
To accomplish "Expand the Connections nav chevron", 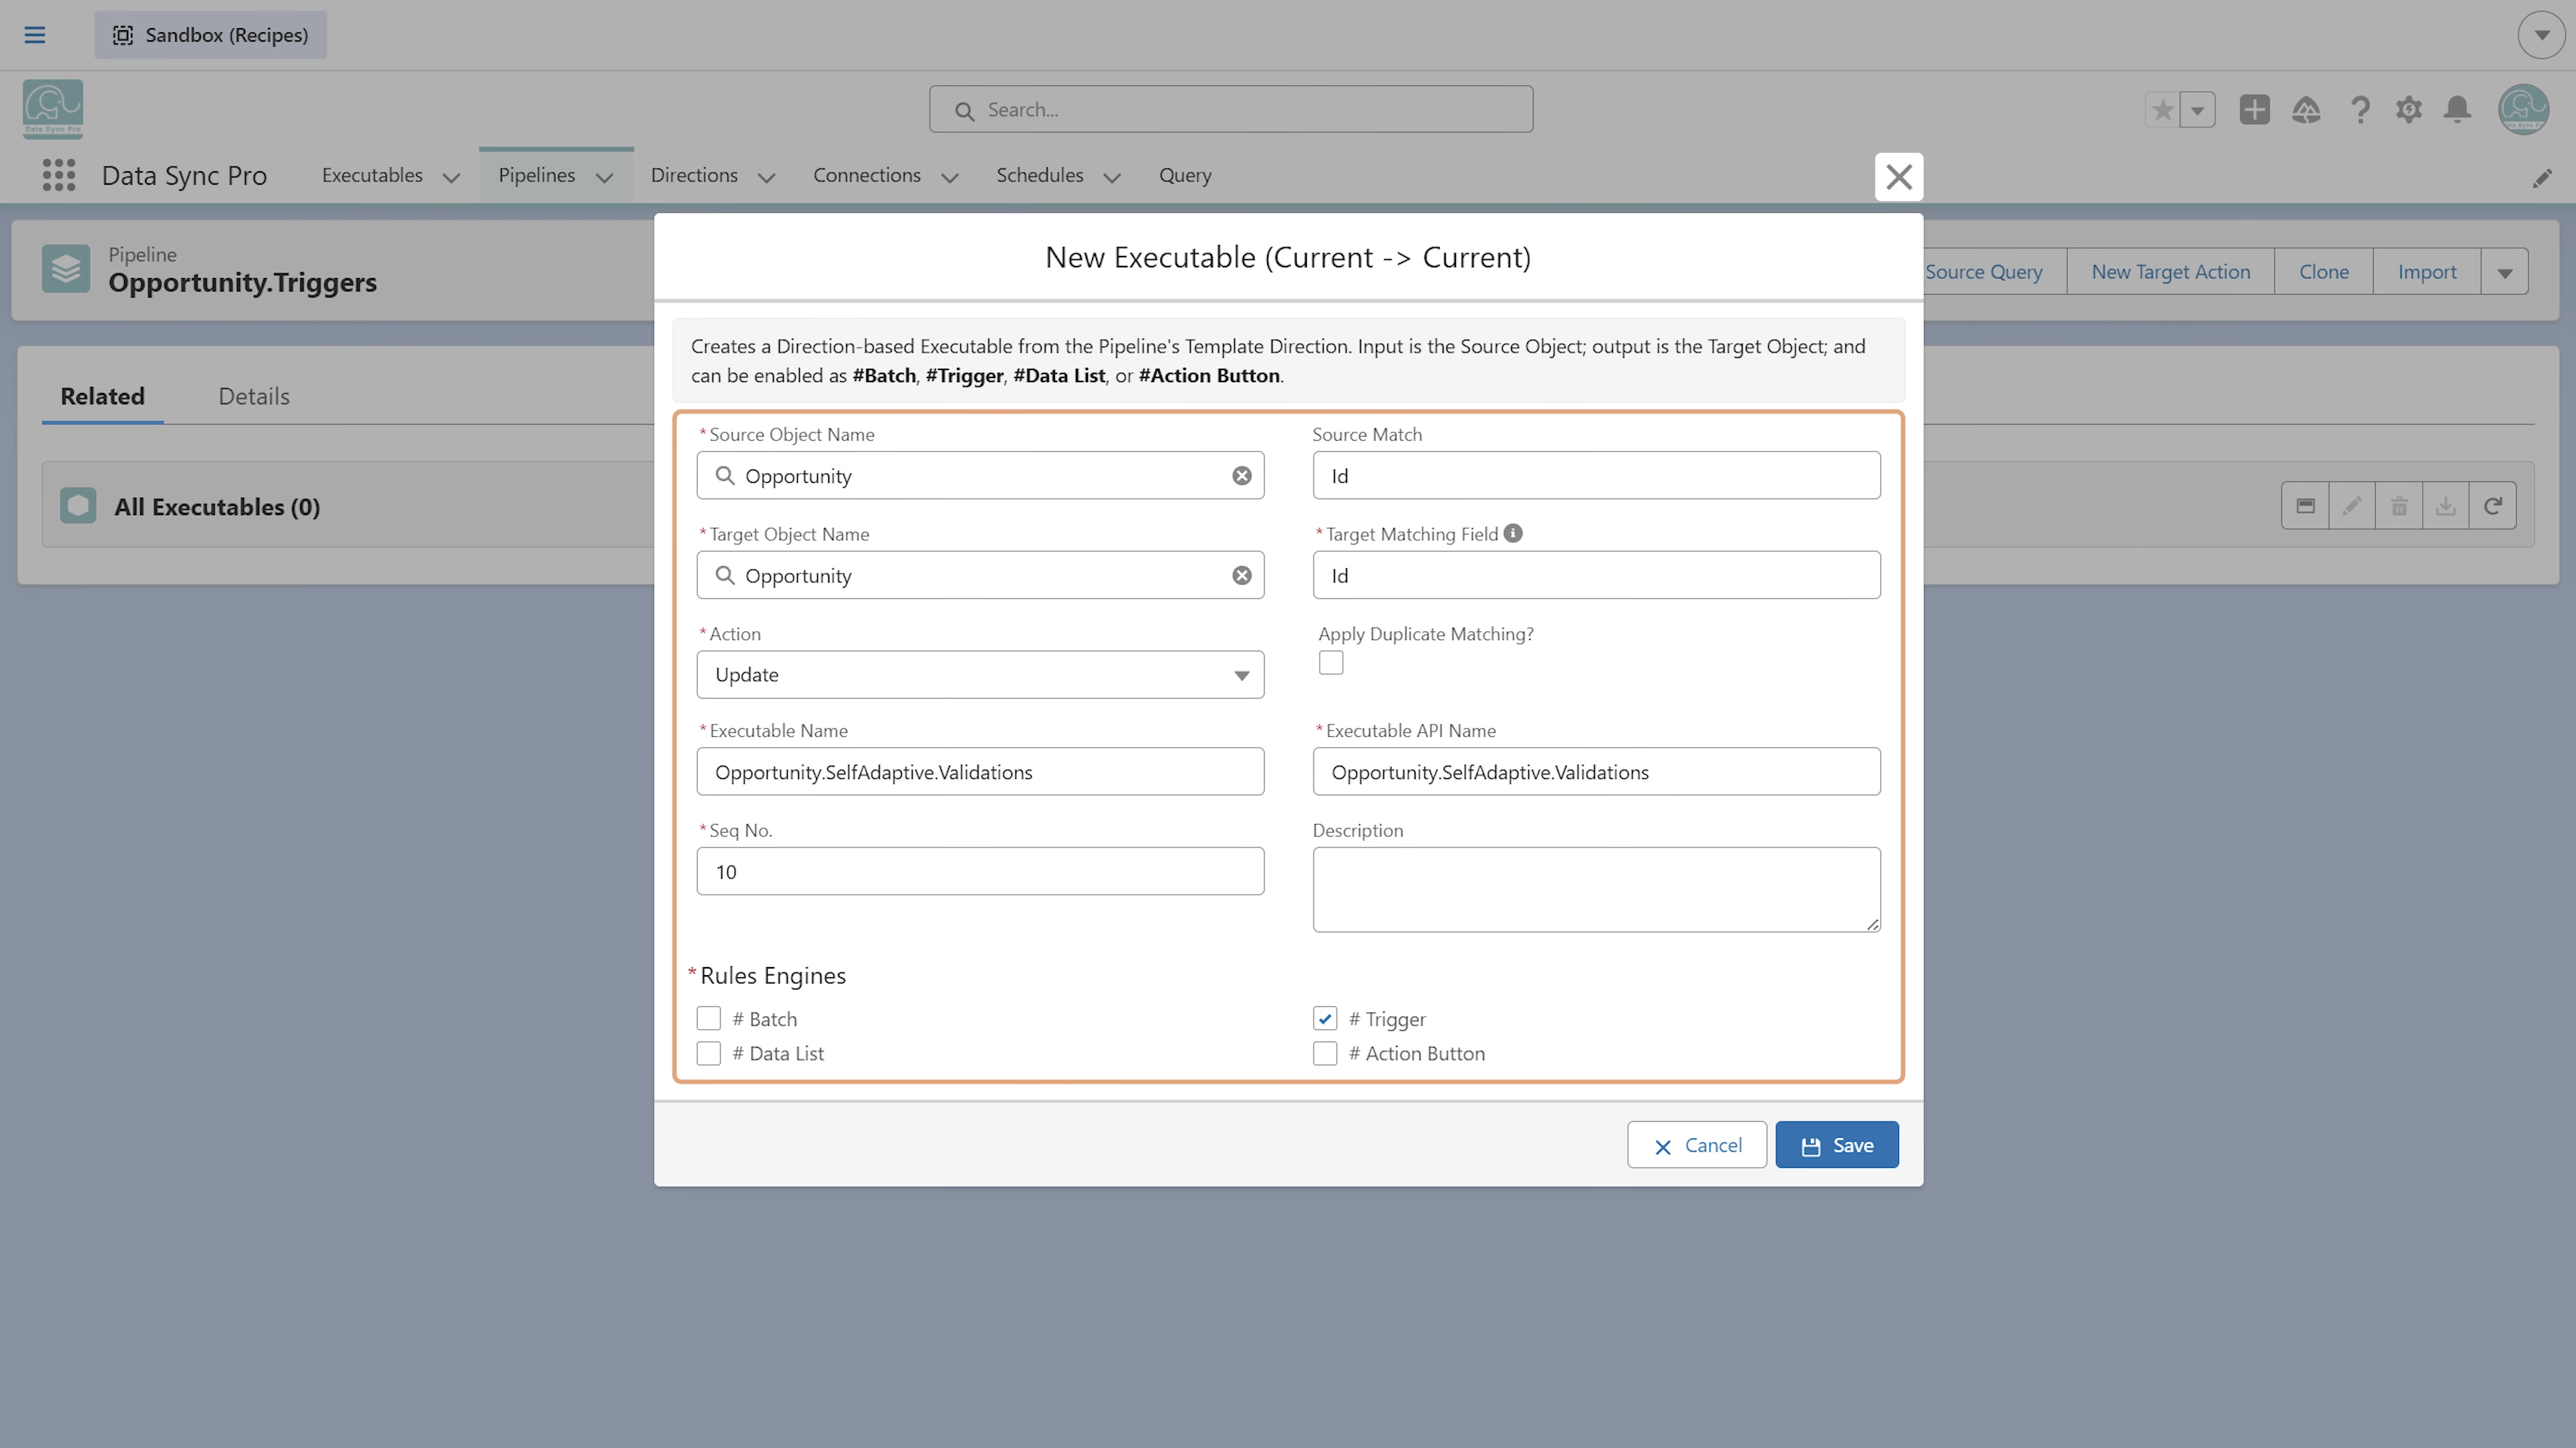I will [x=949, y=178].
